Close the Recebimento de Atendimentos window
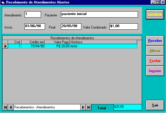166x113 pixels. click(x=163, y=2)
